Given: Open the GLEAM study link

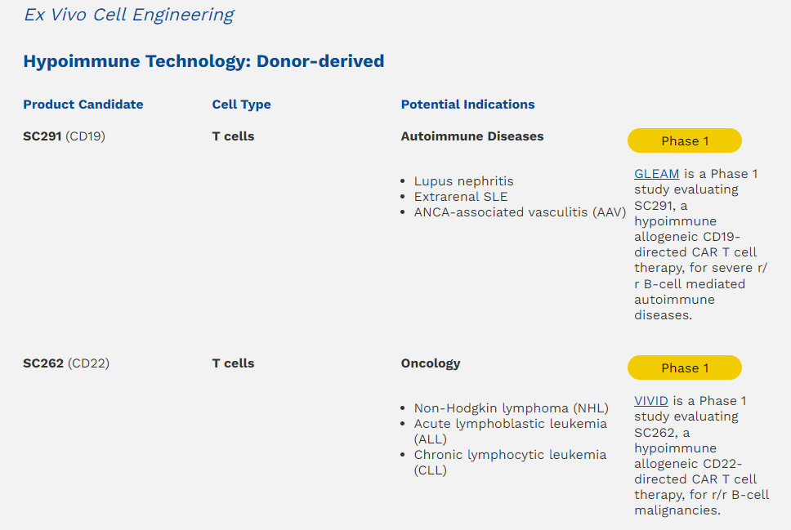Looking at the screenshot, I should [x=656, y=174].
